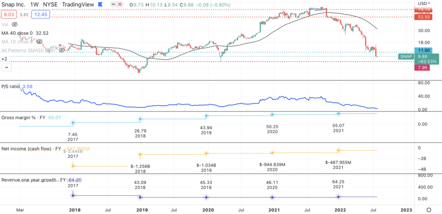
Task: Click gross margin 2017 diamond marker
Action: tap(73, 123)
